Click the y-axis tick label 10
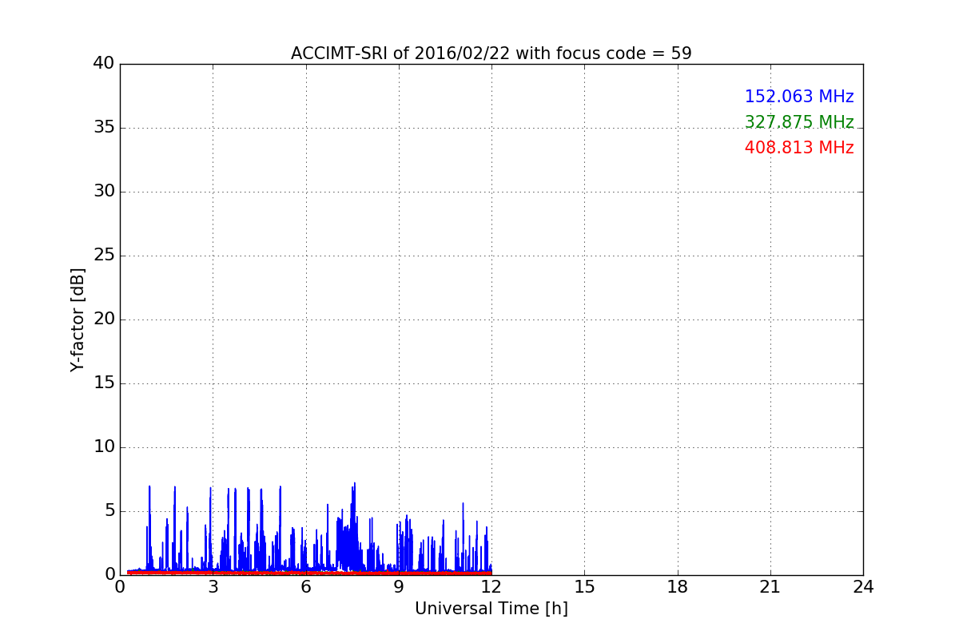 pos(104,447)
